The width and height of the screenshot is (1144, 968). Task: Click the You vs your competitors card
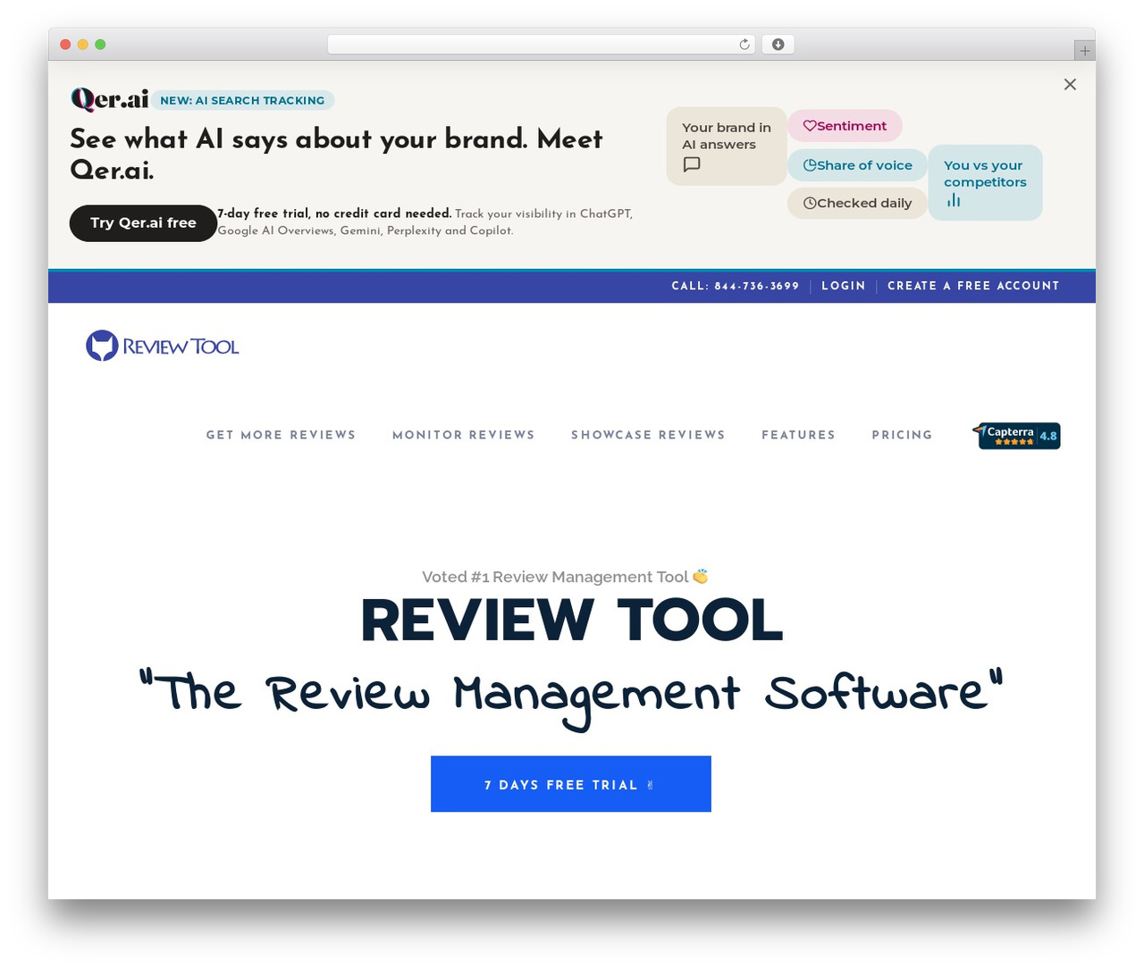[985, 182]
